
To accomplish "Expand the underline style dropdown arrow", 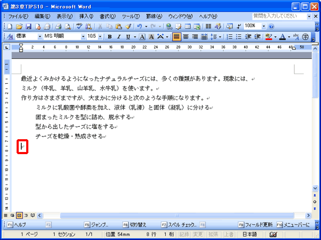I will pyautogui.click(x=135, y=37).
